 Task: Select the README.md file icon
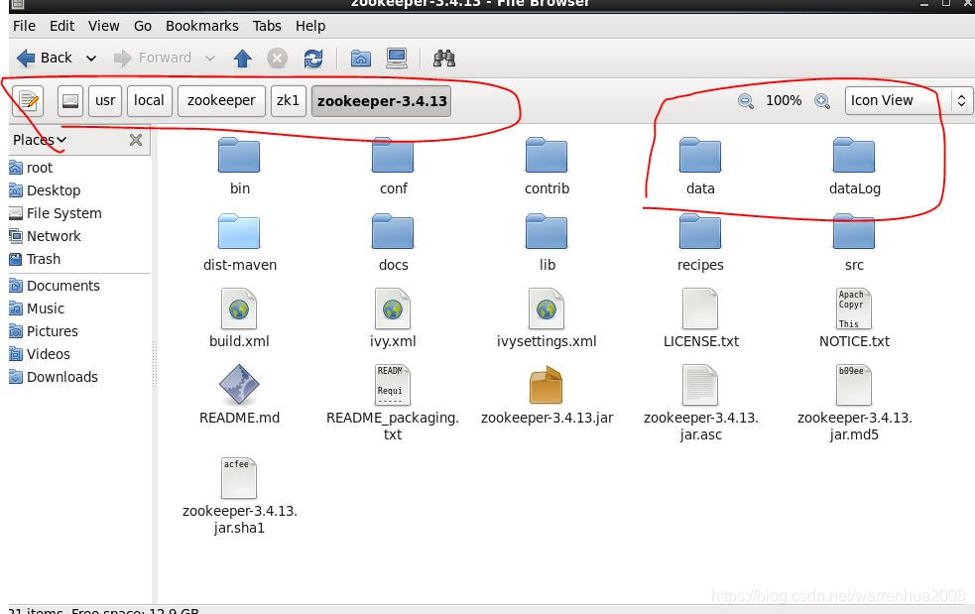point(239,385)
